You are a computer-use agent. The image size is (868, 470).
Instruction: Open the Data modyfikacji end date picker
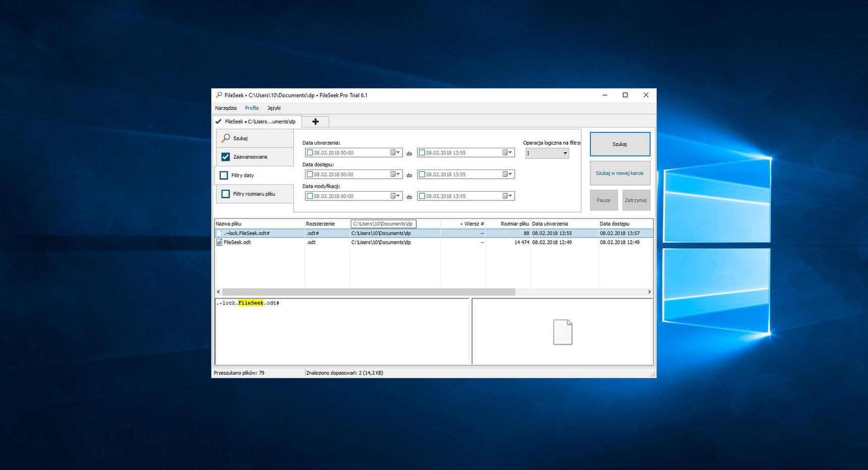point(507,196)
